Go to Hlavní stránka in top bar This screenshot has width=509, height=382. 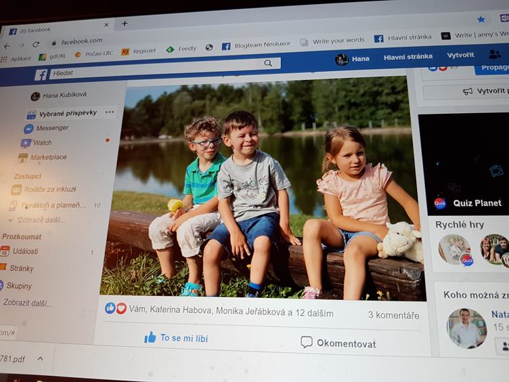[x=408, y=57]
